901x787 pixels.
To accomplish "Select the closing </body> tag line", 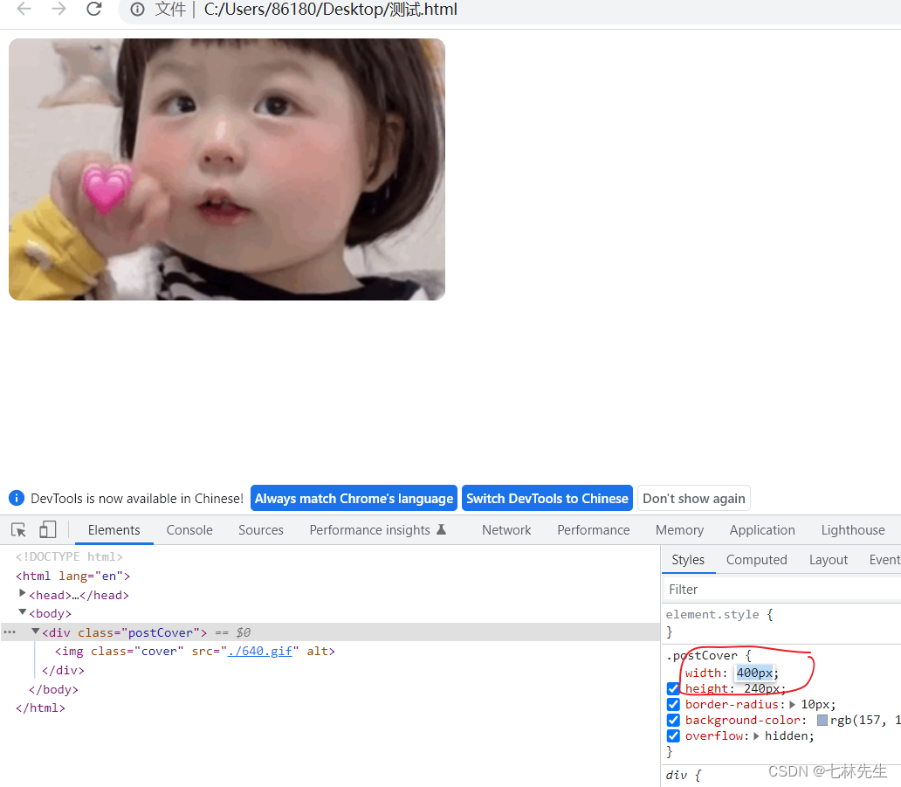I will click(53, 688).
